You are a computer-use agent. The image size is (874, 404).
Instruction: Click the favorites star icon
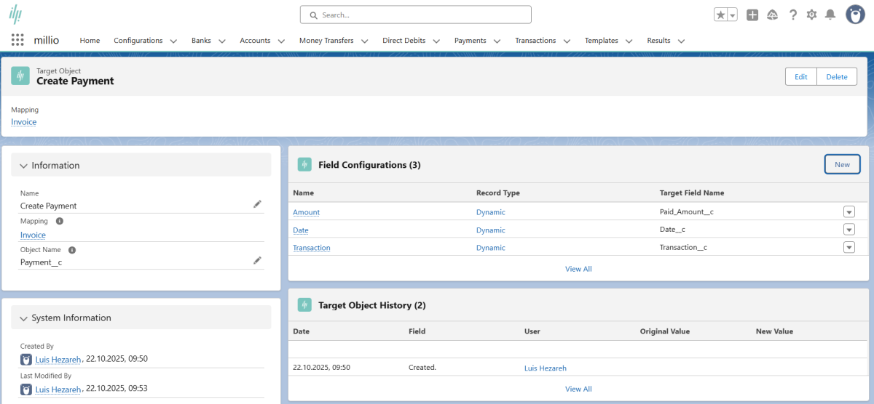point(720,15)
